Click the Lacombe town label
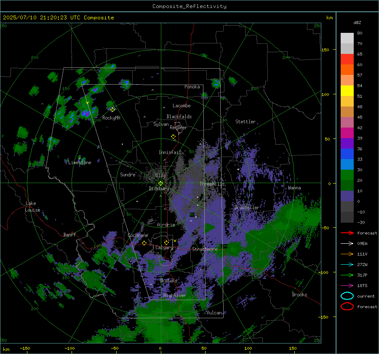Image resolution: width=379 pixels, height=354 pixels. pyautogui.click(x=181, y=106)
